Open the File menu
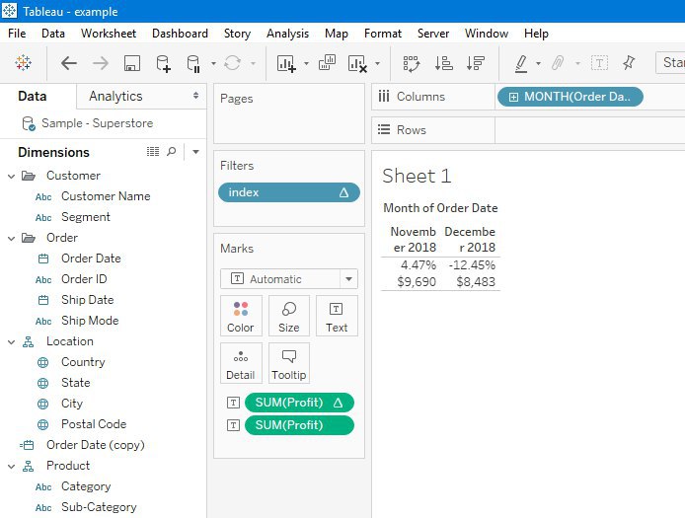 pyautogui.click(x=17, y=34)
